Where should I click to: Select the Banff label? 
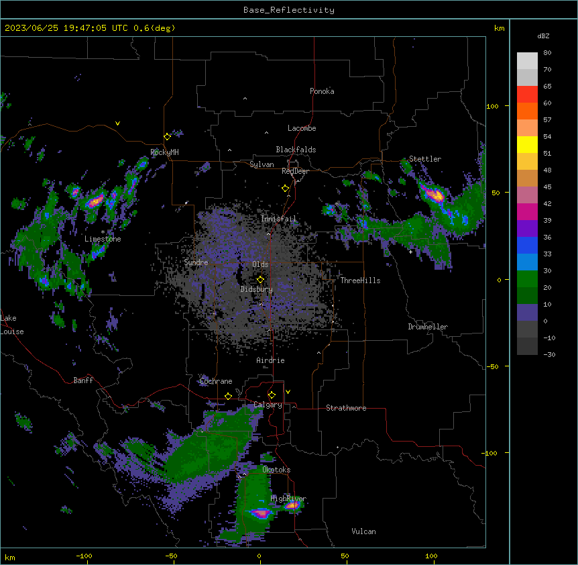point(83,380)
